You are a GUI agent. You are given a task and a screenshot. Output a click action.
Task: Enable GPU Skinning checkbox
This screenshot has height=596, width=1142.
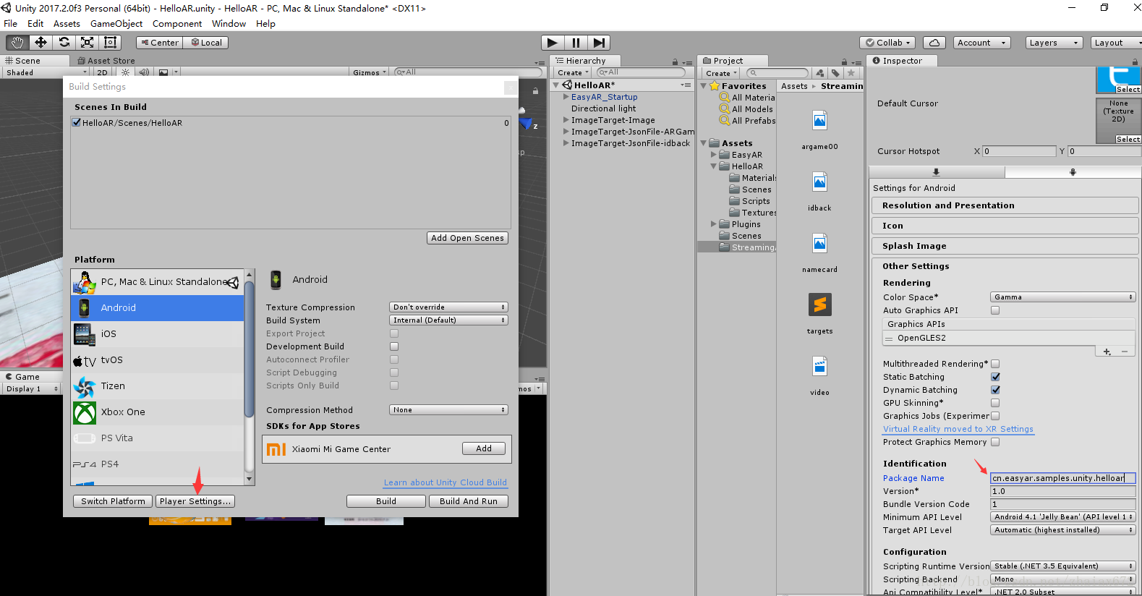tap(995, 403)
